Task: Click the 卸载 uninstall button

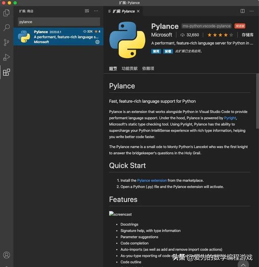Action: [x=168, y=51]
